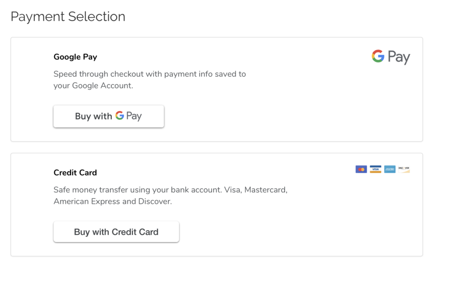This screenshot has width=452, height=289.
Task: Click the 'your Google Account' text line
Action: [x=93, y=86]
